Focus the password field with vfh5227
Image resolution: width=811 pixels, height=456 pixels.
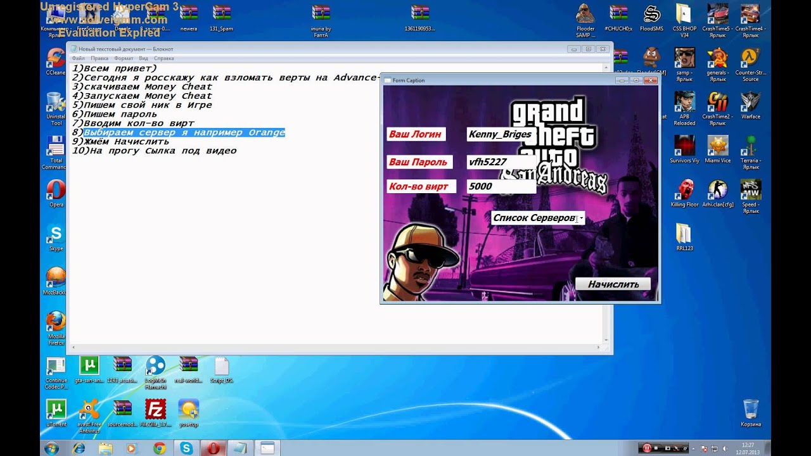coord(500,162)
